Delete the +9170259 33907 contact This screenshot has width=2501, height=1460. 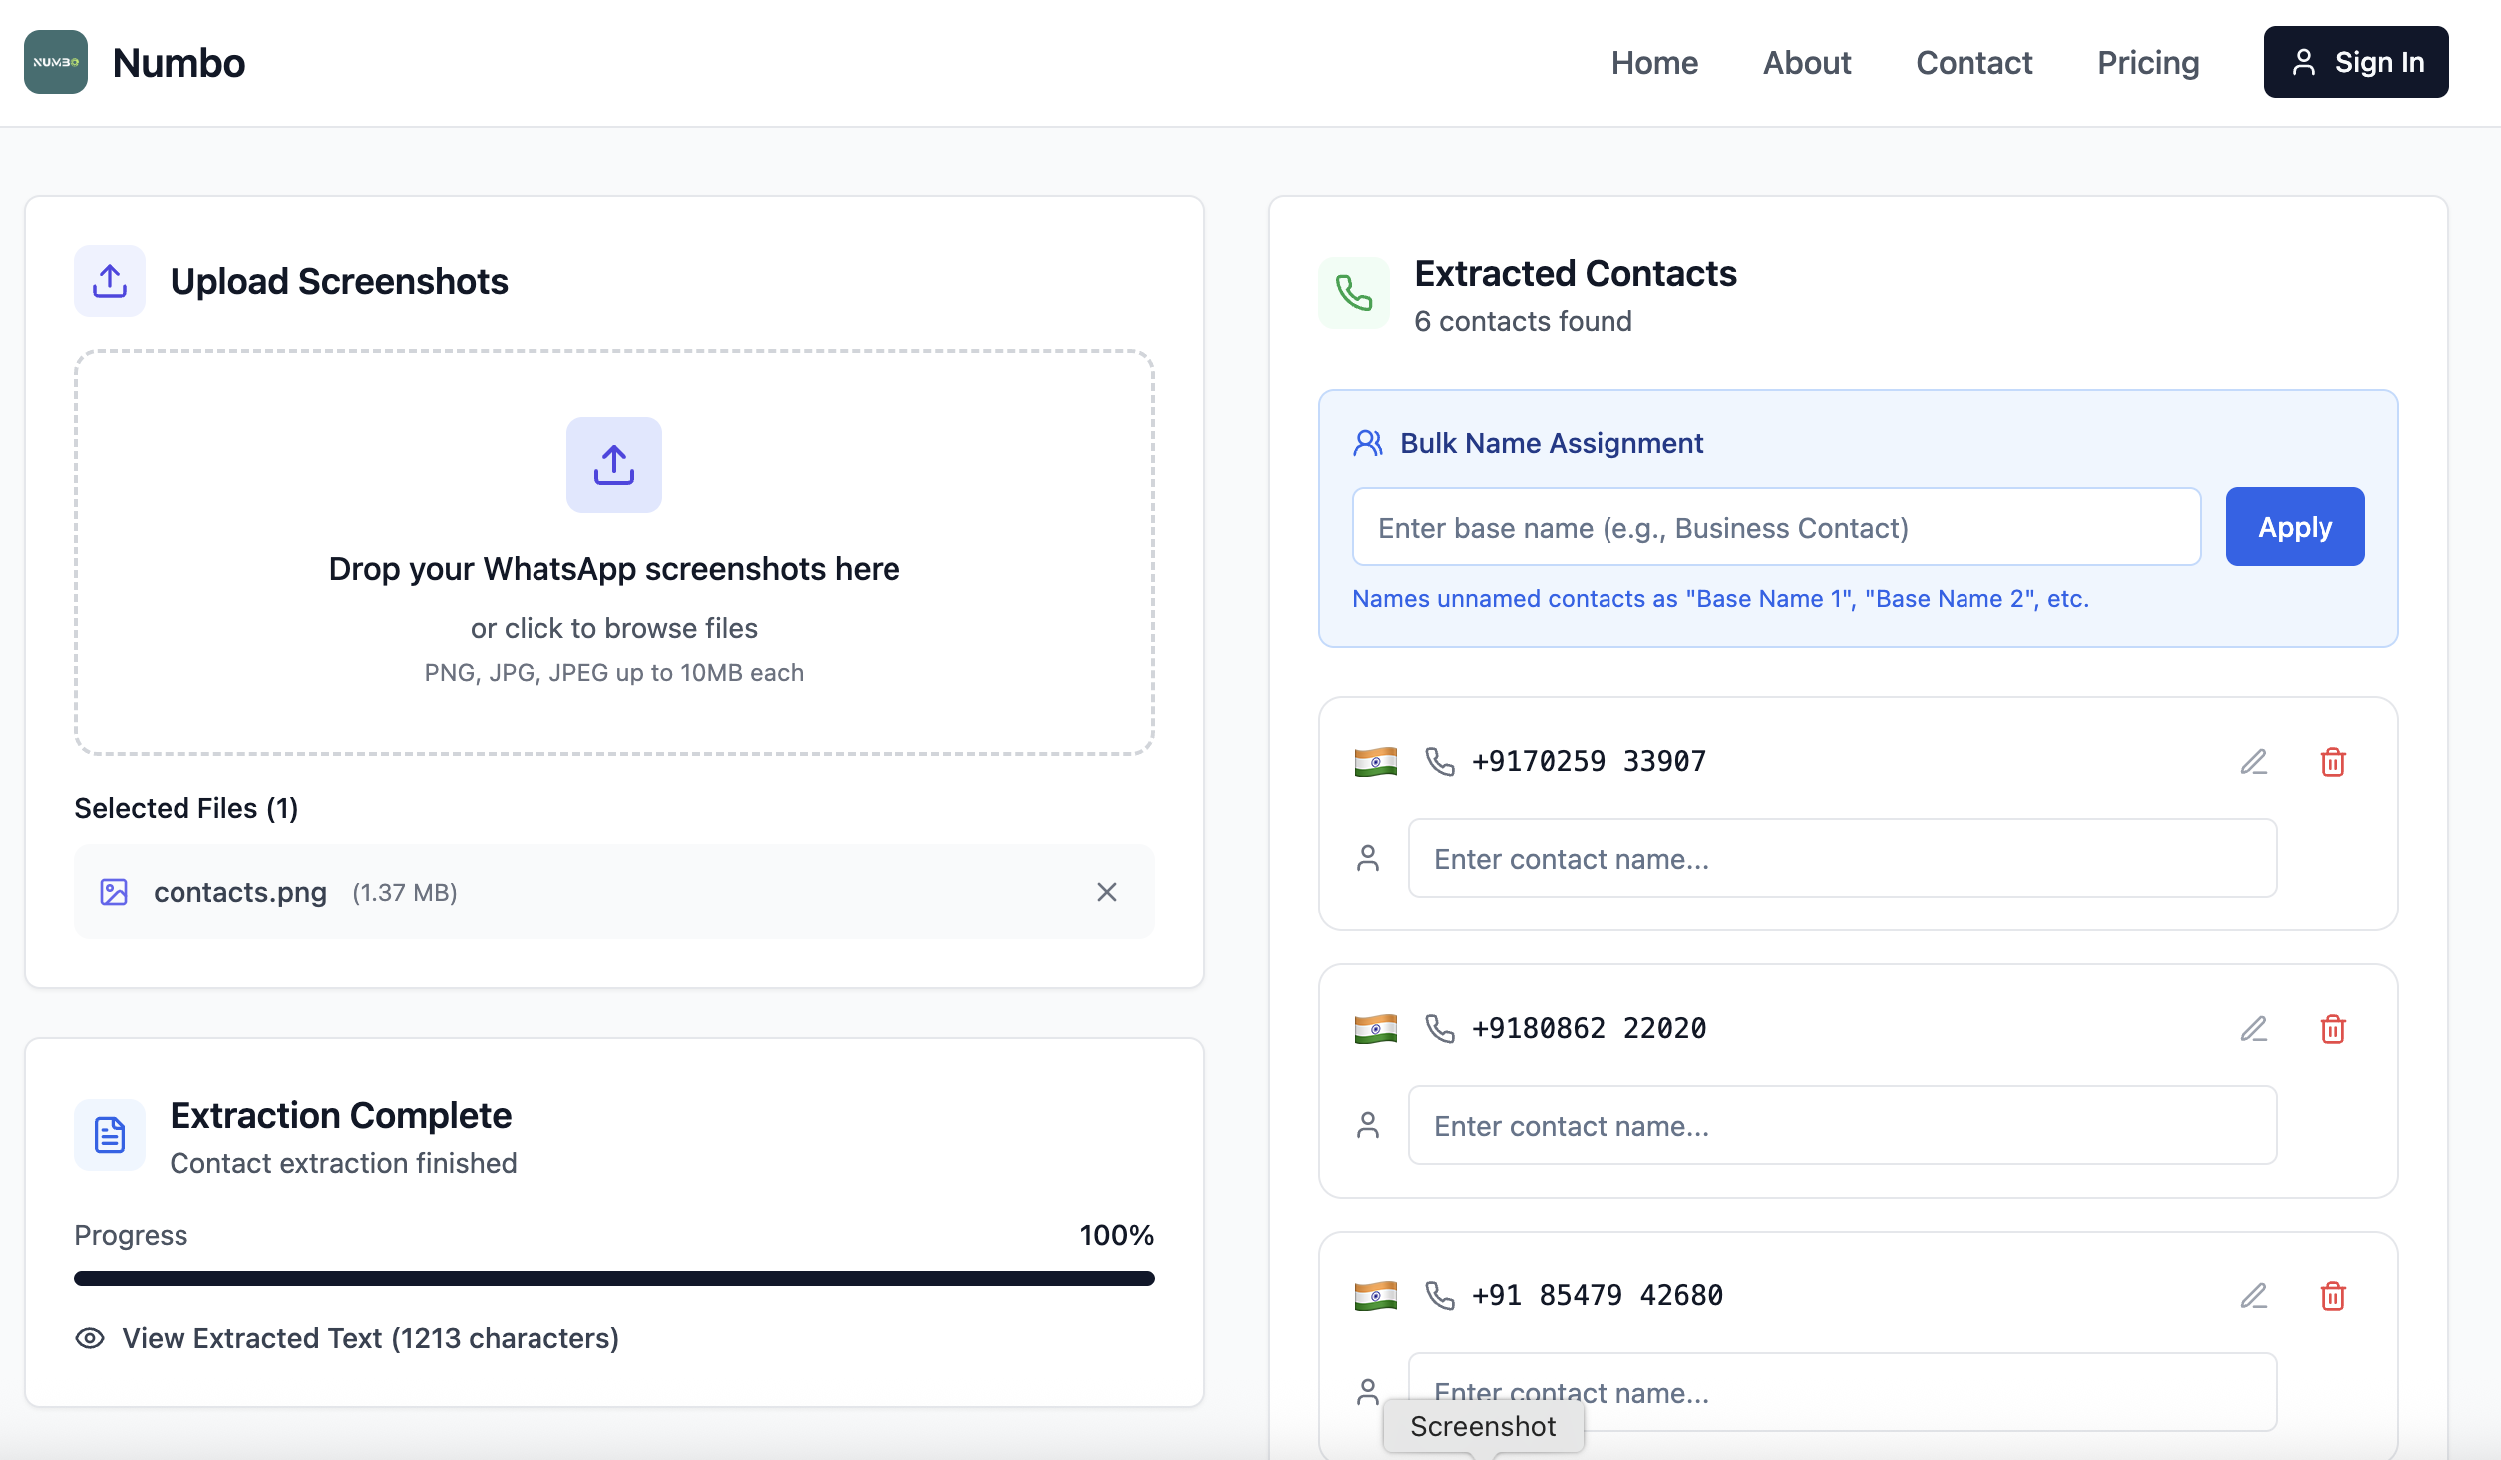click(x=2332, y=762)
